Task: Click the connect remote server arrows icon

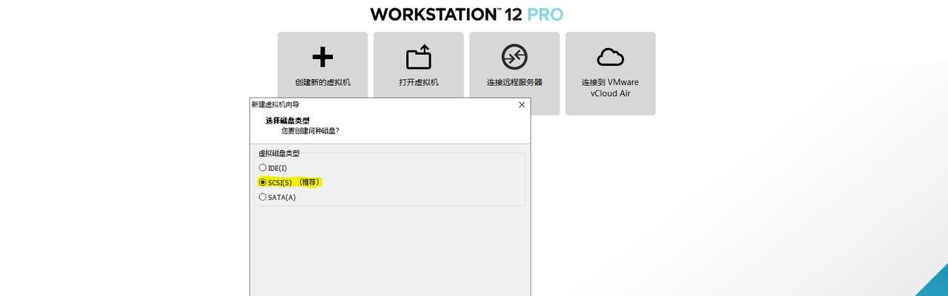Action: (514, 57)
